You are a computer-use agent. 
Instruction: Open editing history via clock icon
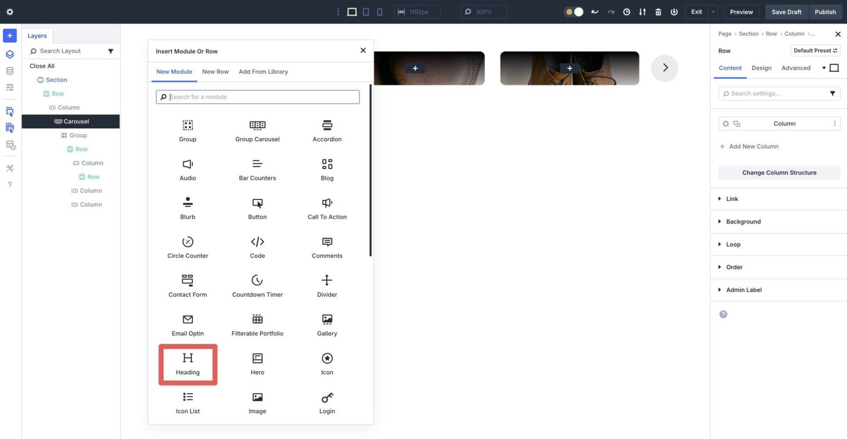[626, 12]
